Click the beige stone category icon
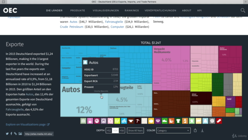This screenshot has height=140, width=248. (x=144, y=121)
